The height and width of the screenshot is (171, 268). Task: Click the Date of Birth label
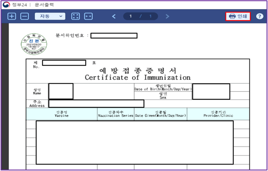pyautogui.click(x=163, y=88)
